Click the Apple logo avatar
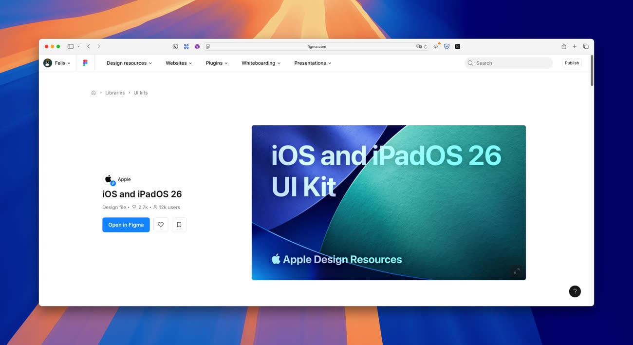The image size is (633, 345). pyautogui.click(x=109, y=179)
